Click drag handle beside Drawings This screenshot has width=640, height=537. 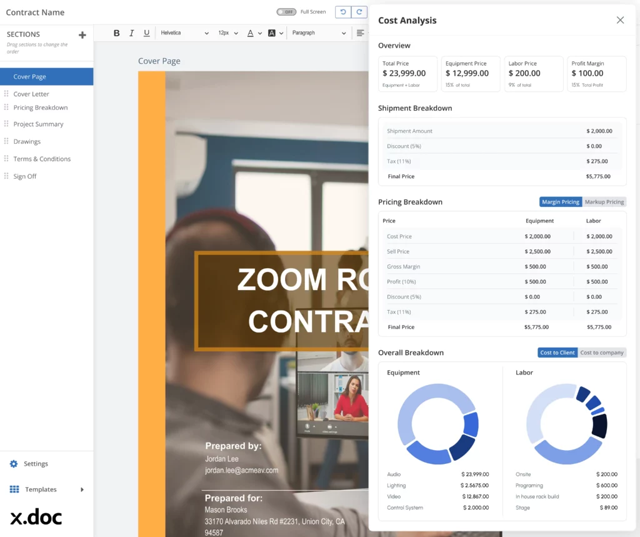(6, 141)
